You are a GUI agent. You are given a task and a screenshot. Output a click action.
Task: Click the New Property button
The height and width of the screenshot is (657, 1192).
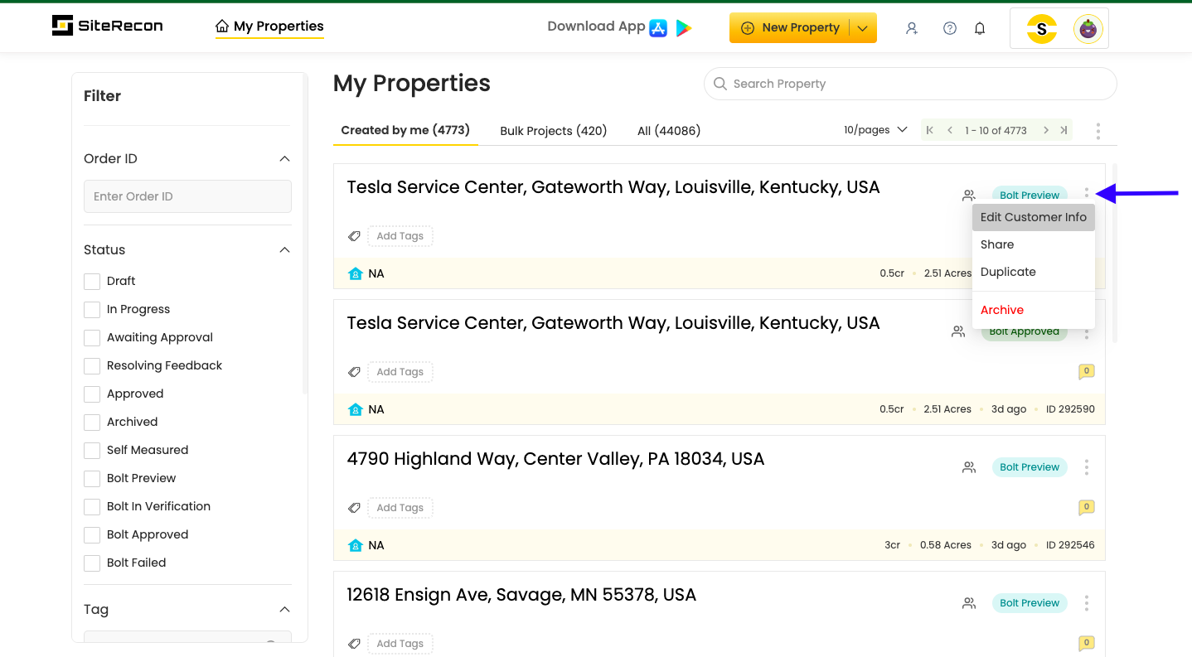point(791,28)
